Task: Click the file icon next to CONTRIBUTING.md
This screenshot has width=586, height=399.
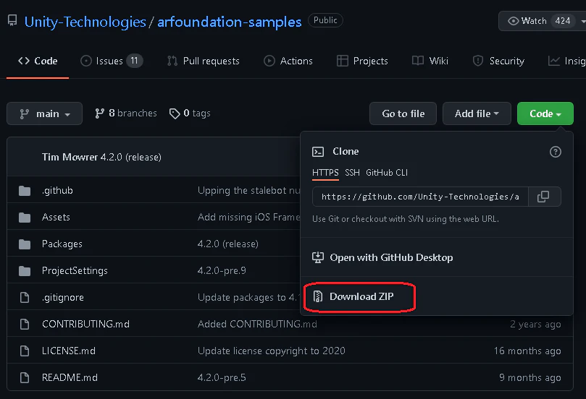Action: pos(25,324)
